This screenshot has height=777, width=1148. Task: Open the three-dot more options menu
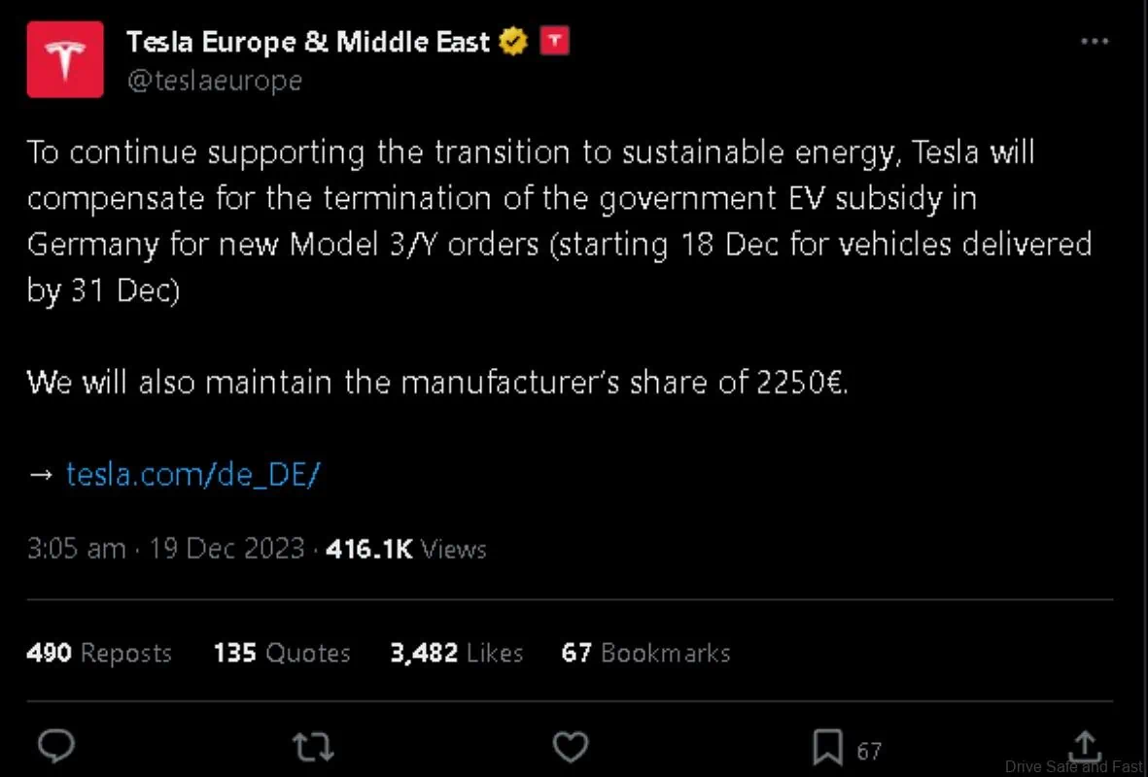tap(1095, 42)
